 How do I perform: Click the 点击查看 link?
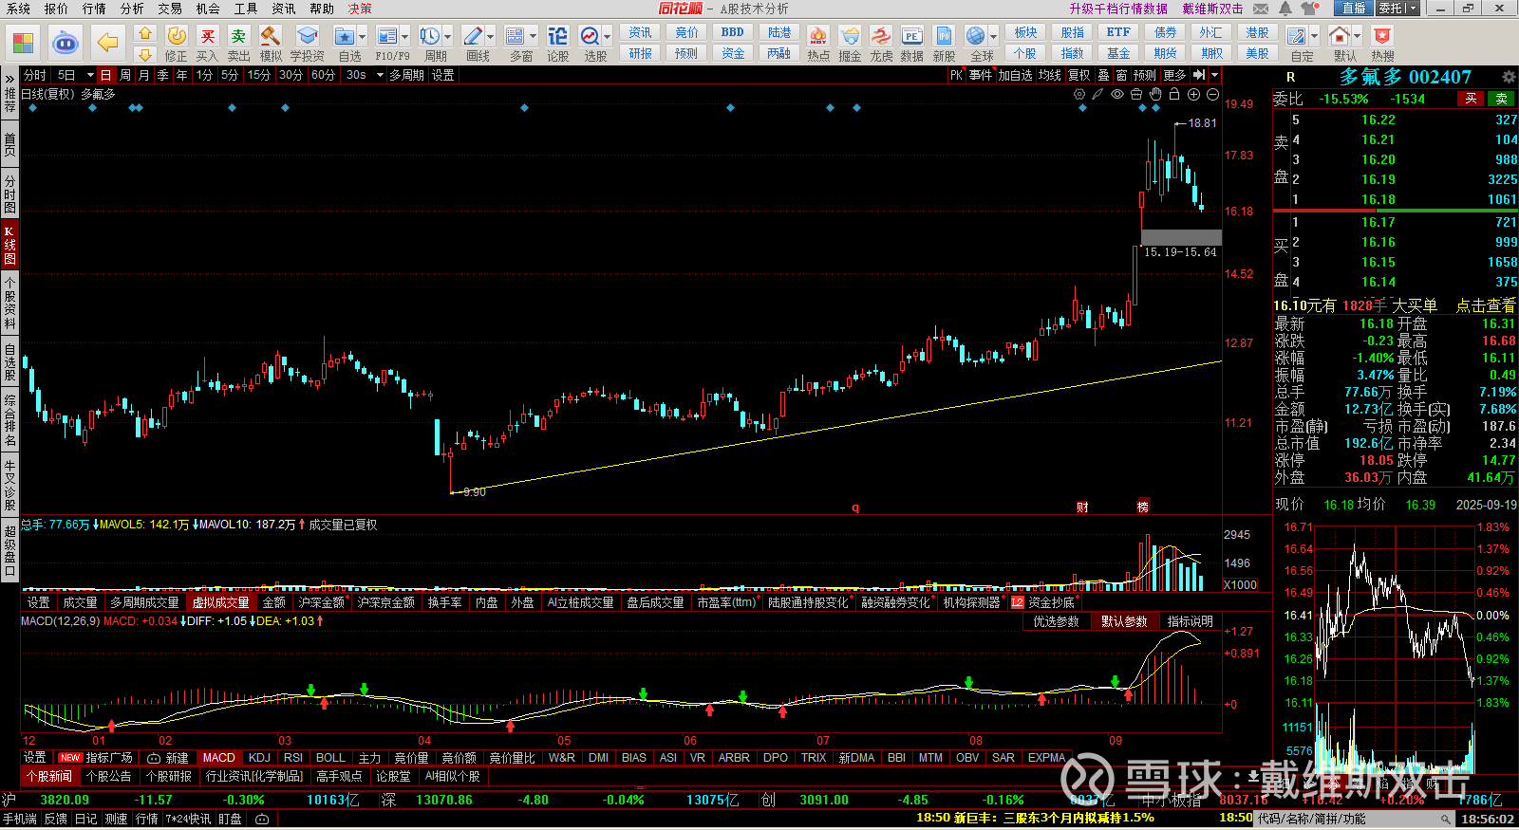coord(1486,305)
